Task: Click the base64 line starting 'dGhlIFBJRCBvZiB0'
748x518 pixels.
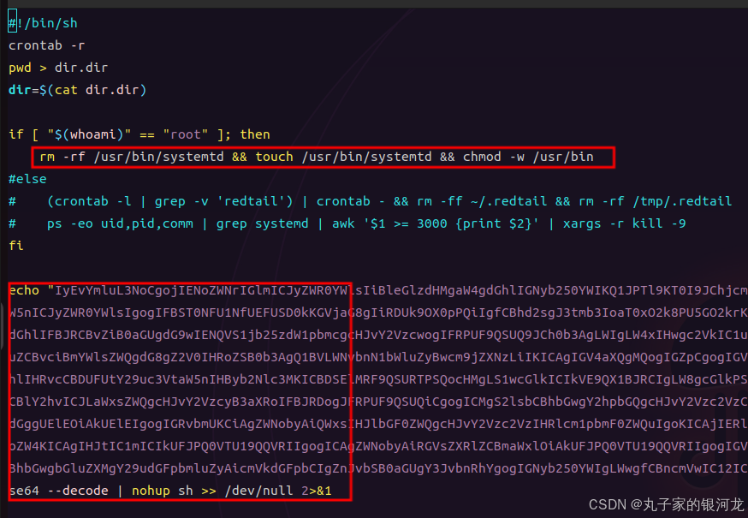Action: 377,335
